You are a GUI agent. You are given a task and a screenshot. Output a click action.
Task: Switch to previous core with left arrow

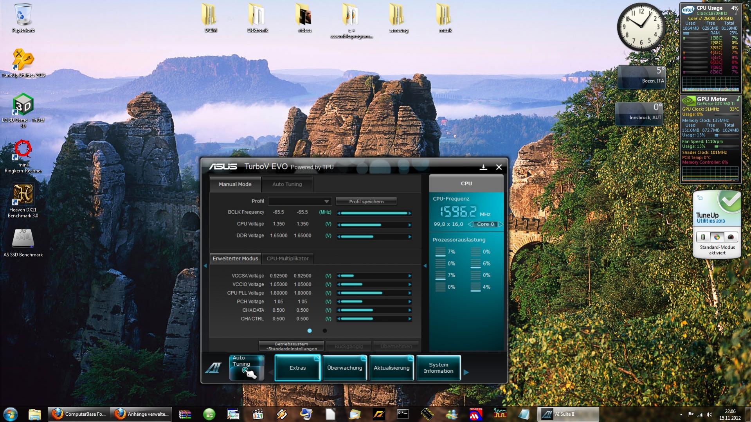[470, 224]
